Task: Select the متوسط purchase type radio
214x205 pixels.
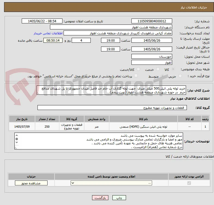Action: click(x=162, y=76)
